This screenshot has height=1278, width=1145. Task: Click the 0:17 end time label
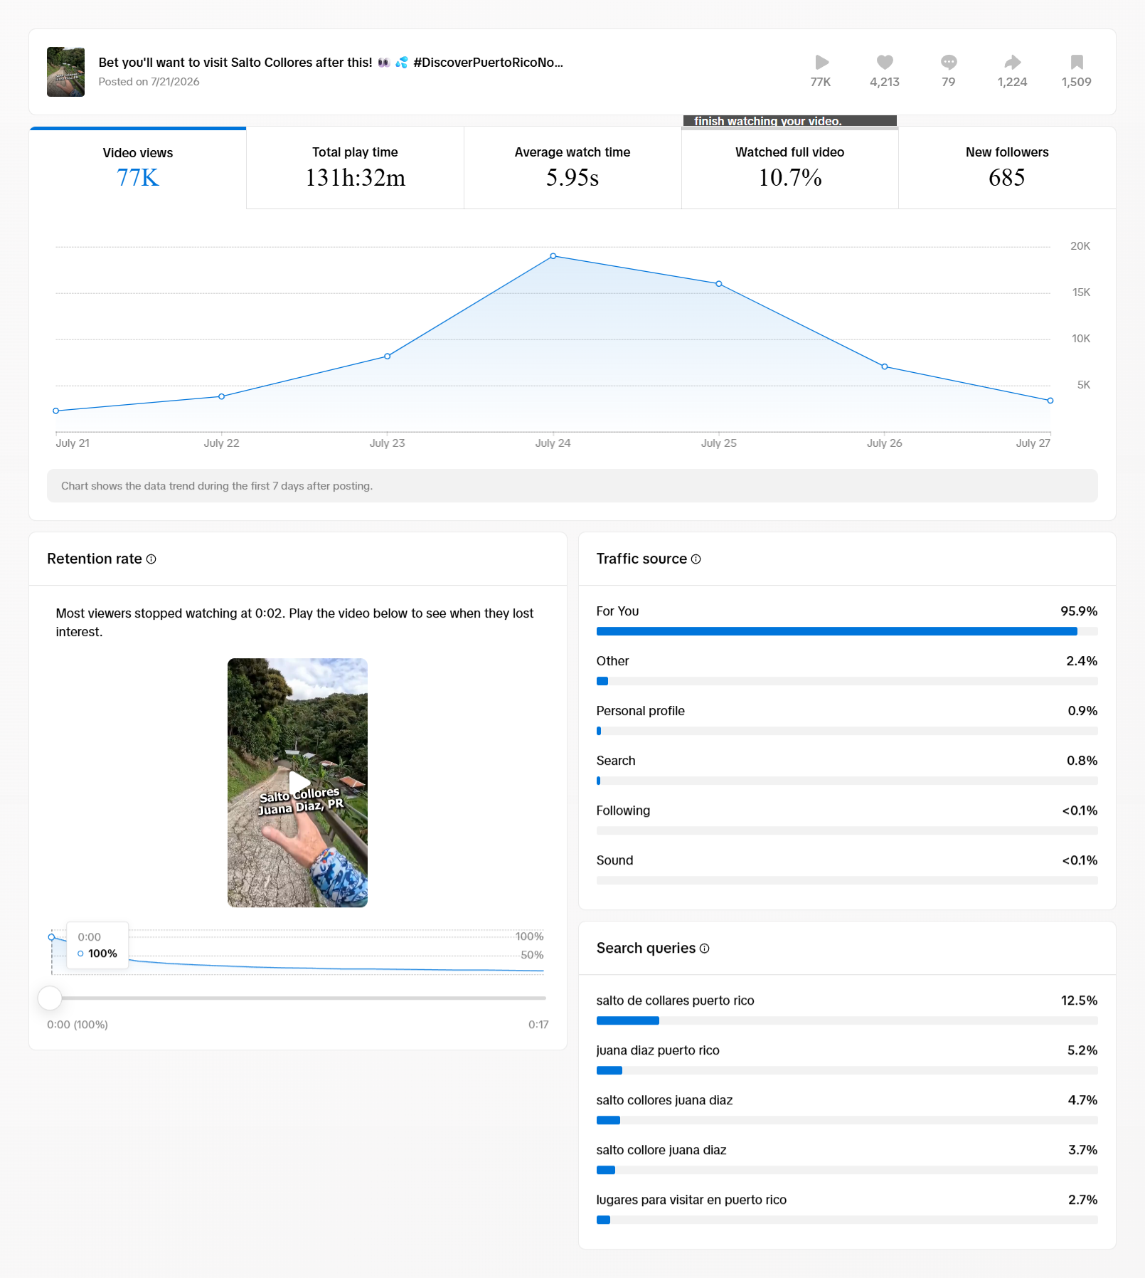pos(538,1025)
